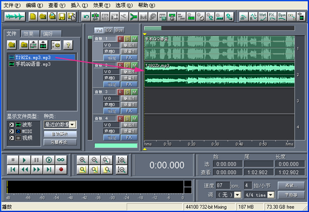
Task: Click the 完整路径 button
Action: click(x=60, y=142)
